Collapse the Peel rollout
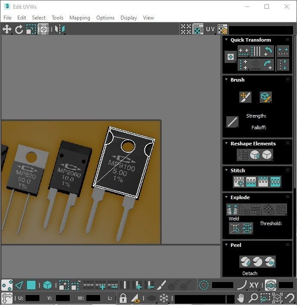The width and height of the screenshot is (297, 305). point(226,245)
